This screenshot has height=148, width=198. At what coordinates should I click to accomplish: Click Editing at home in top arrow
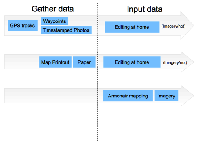[x=132, y=27]
